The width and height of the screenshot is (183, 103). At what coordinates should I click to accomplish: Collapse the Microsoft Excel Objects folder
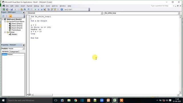click(5, 21)
